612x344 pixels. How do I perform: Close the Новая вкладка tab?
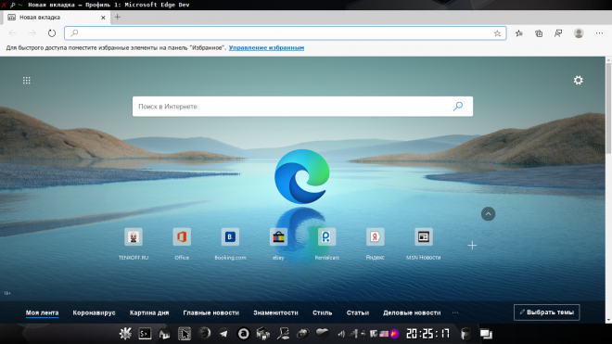pyautogui.click(x=103, y=18)
